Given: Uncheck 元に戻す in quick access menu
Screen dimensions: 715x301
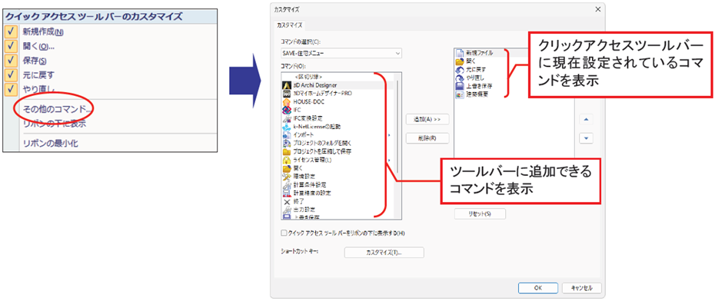Looking at the screenshot, I should 11,74.
